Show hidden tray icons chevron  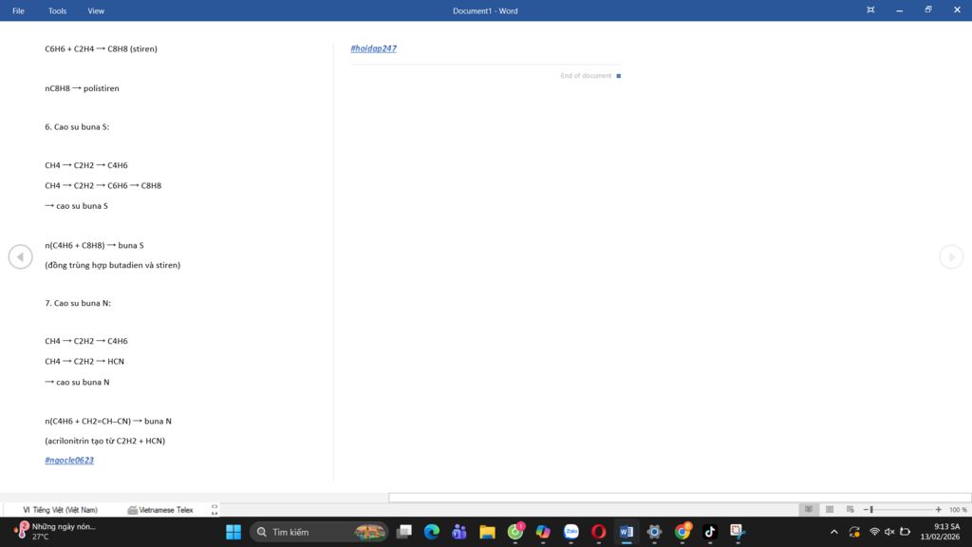click(834, 532)
